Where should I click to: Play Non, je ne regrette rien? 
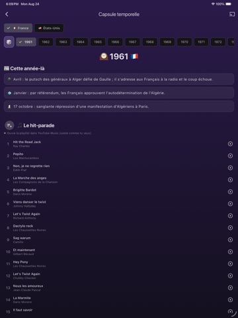coord(230,168)
